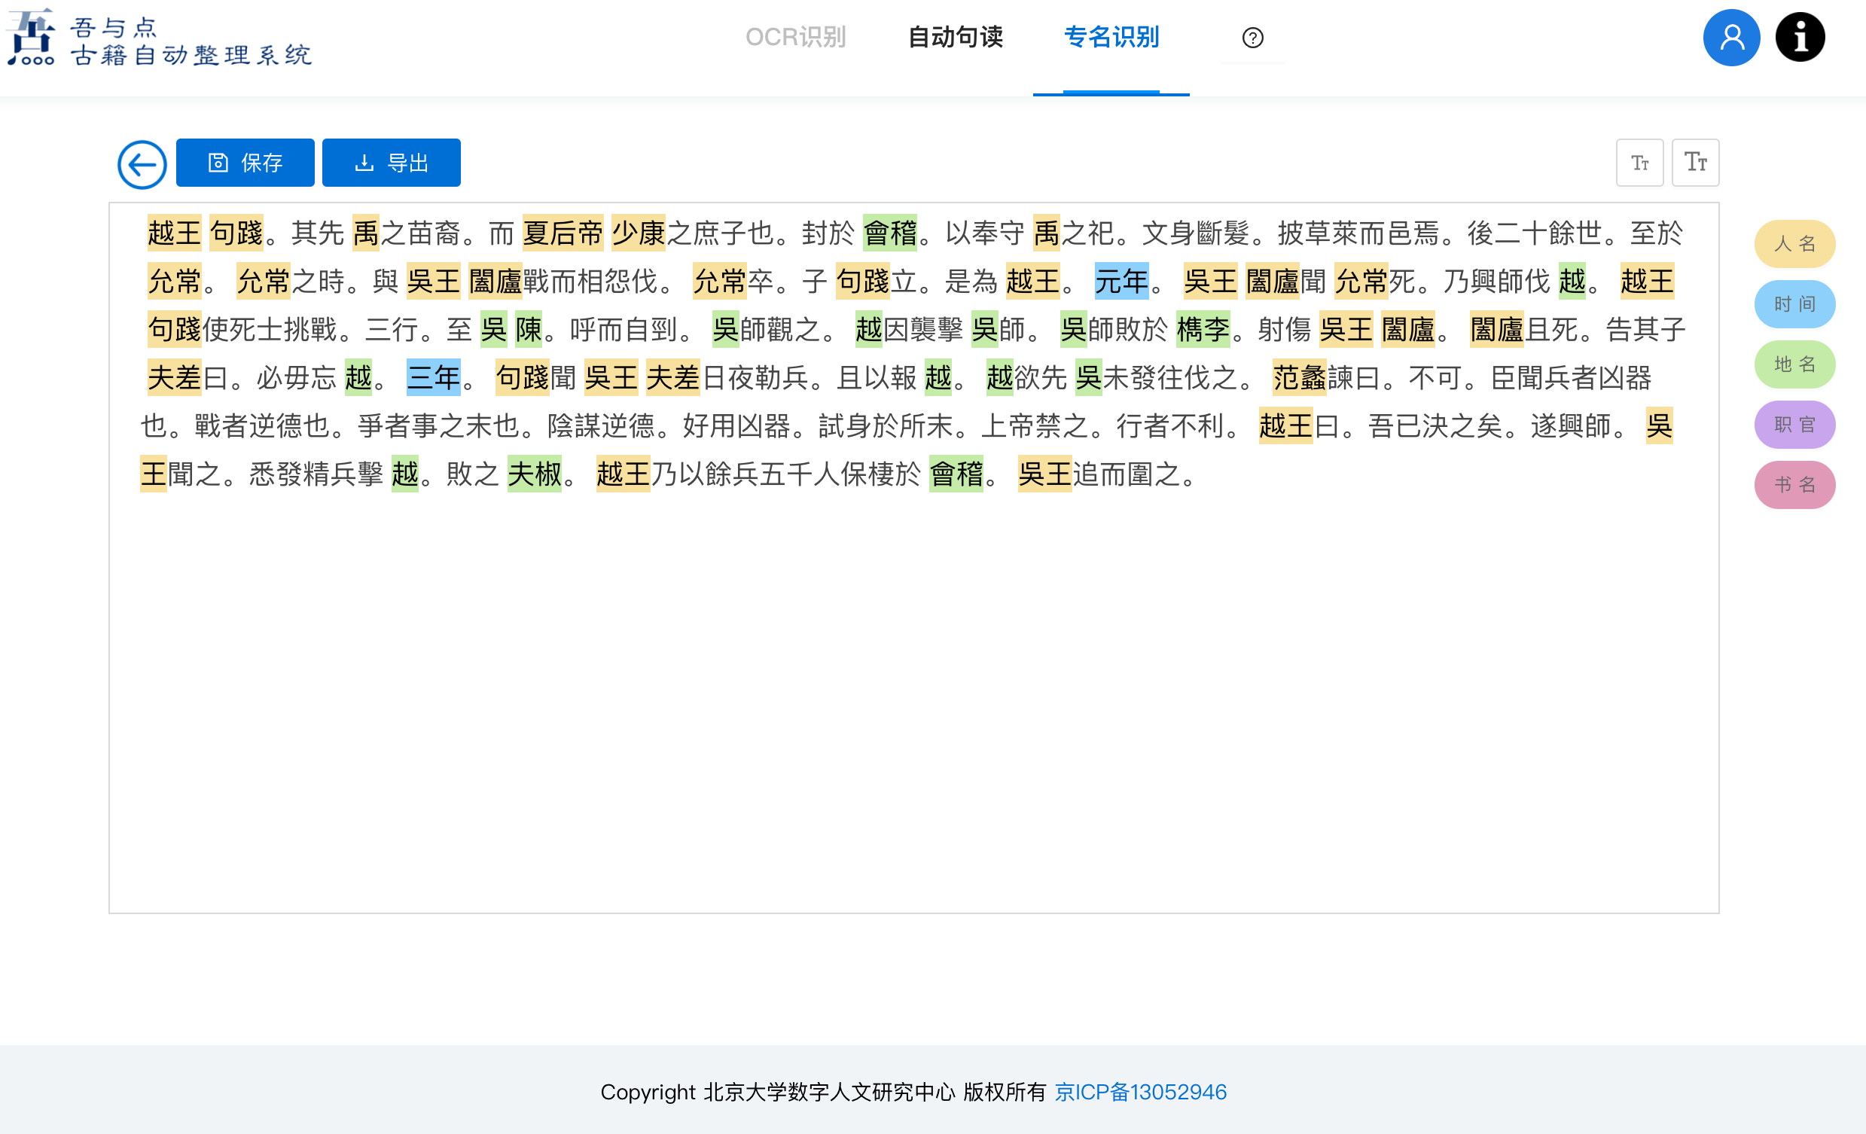Increase text size with large Tt icon

click(1695, 163)
